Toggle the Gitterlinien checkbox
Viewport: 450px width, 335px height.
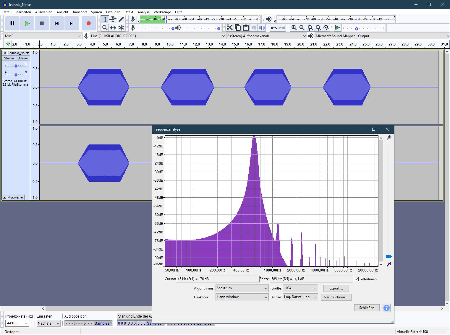(x=357, y=279)
